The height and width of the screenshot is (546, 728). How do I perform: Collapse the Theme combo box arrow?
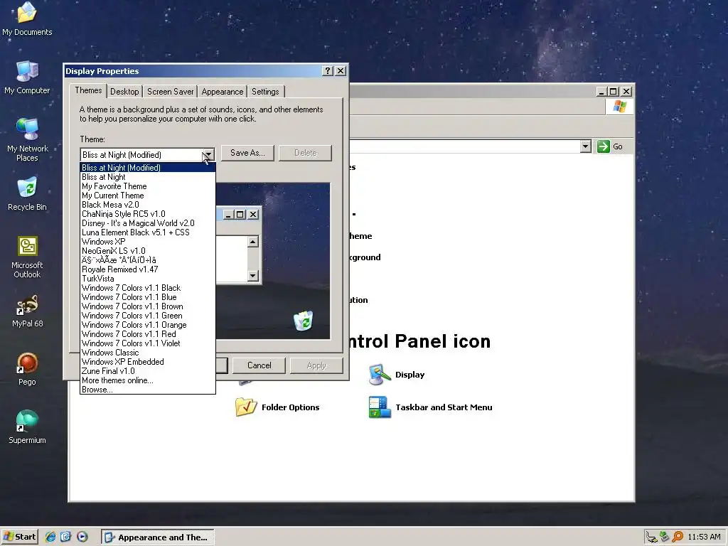coord(208,154)
